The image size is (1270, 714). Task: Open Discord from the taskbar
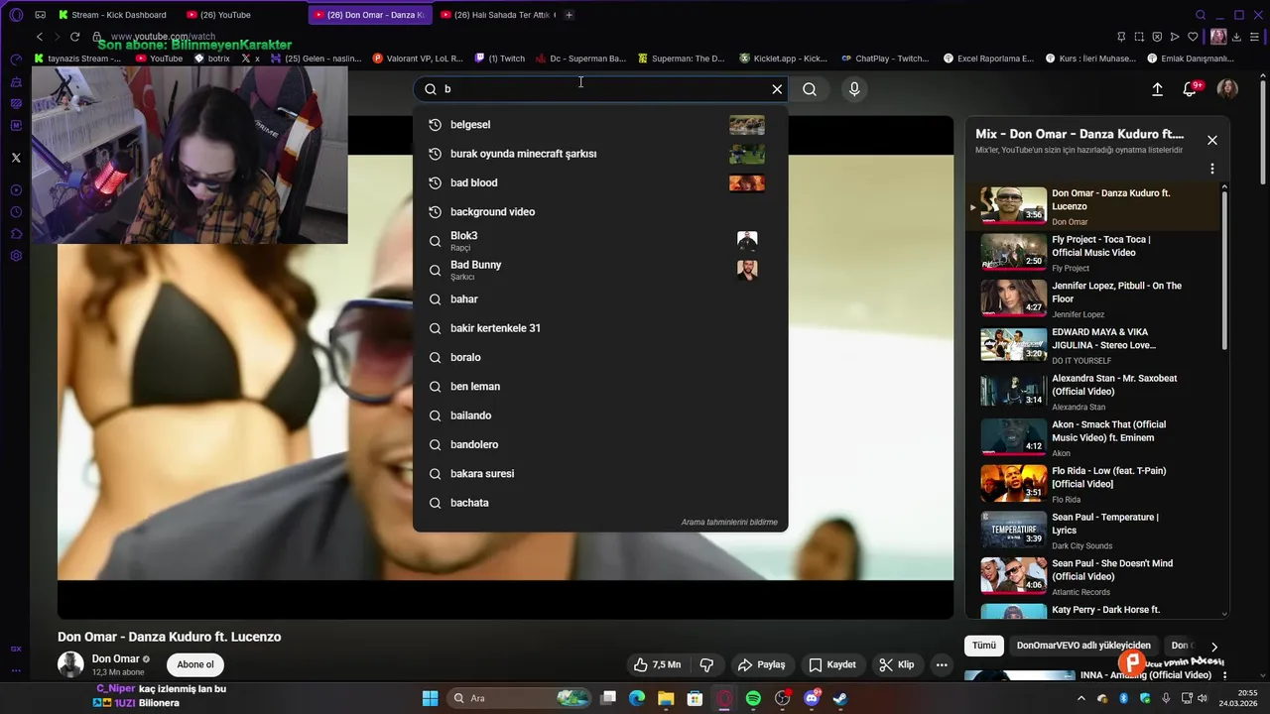pos(812,698)
